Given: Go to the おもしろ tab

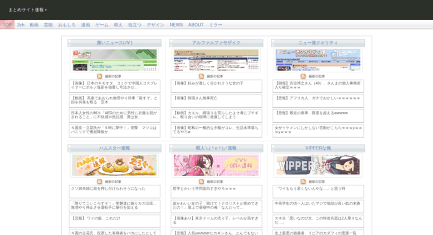Looking at the screenshot, I should point(66,25).
